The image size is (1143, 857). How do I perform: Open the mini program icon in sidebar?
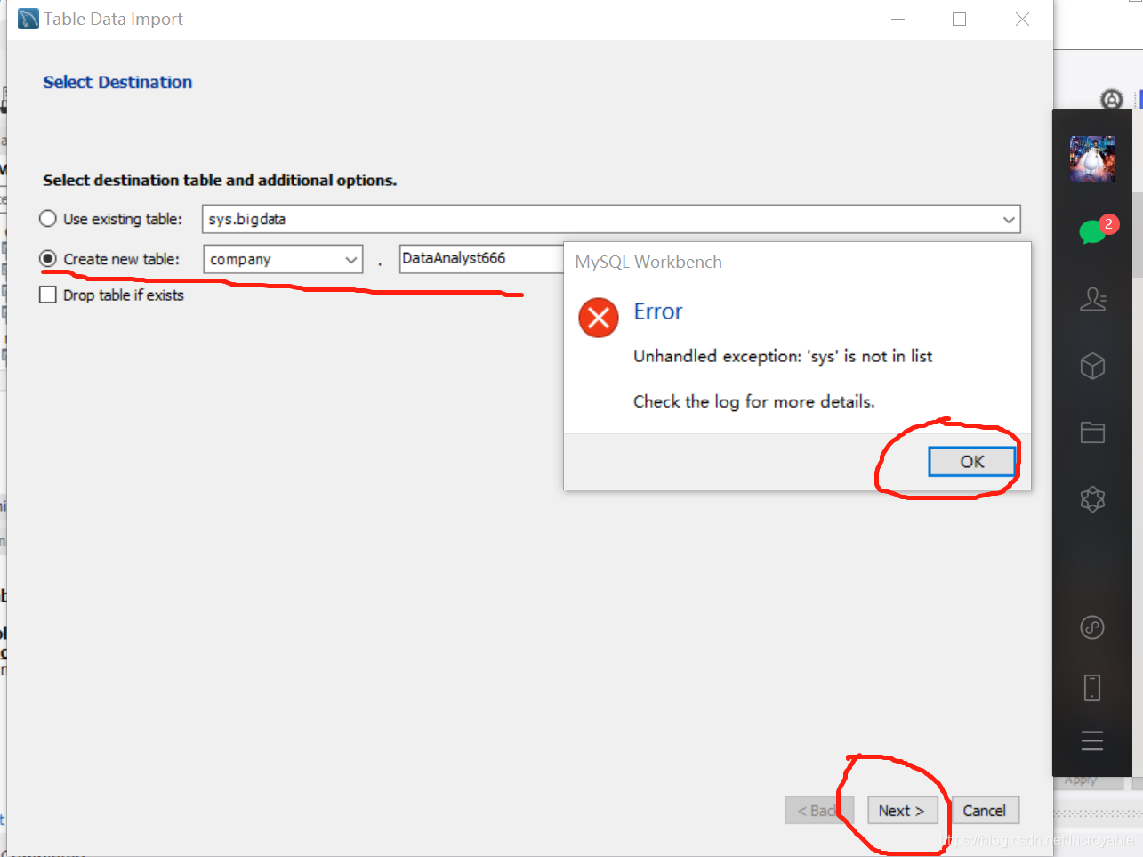point(1092,627)
